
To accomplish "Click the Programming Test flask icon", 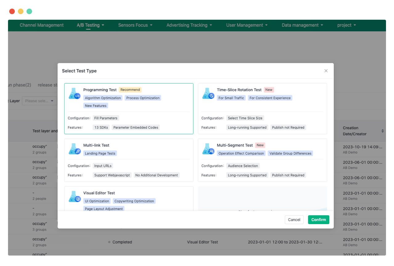I will (x=74, y=94).
